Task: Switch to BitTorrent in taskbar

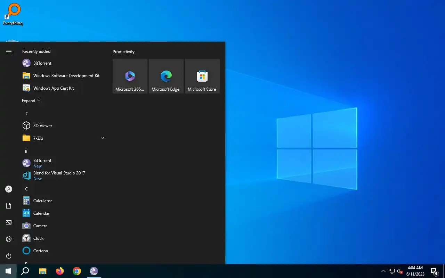Action: 94,271
